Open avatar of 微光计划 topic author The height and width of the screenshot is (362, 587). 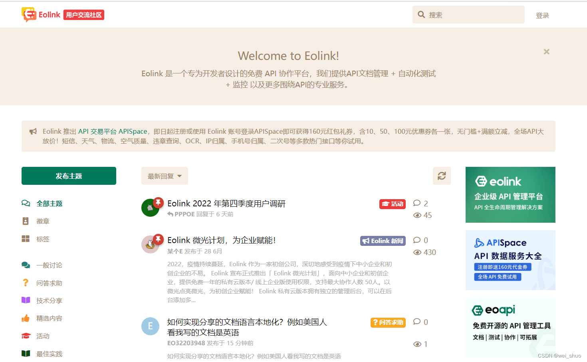(150, 244)
